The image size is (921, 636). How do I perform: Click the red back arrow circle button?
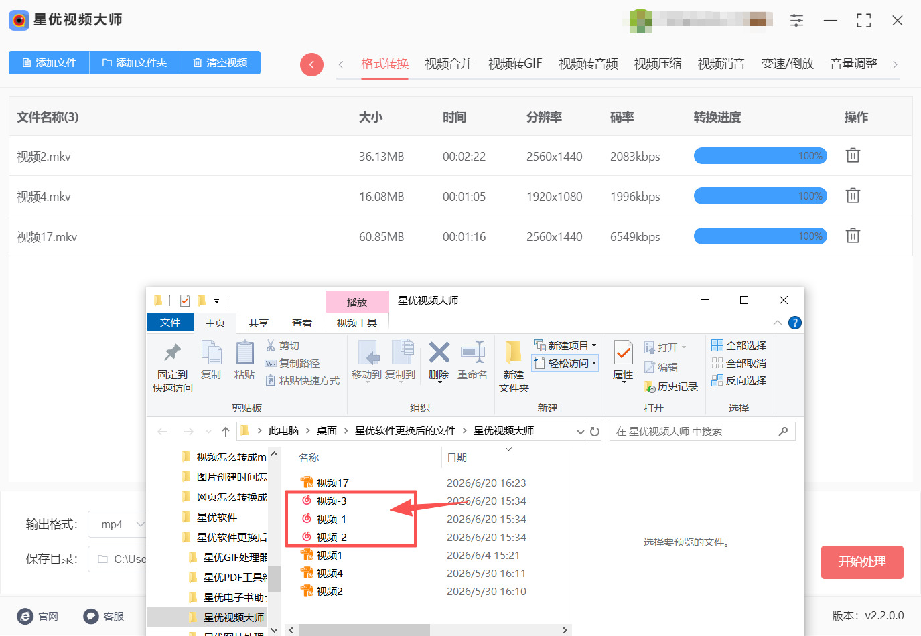tap(311, 64)
